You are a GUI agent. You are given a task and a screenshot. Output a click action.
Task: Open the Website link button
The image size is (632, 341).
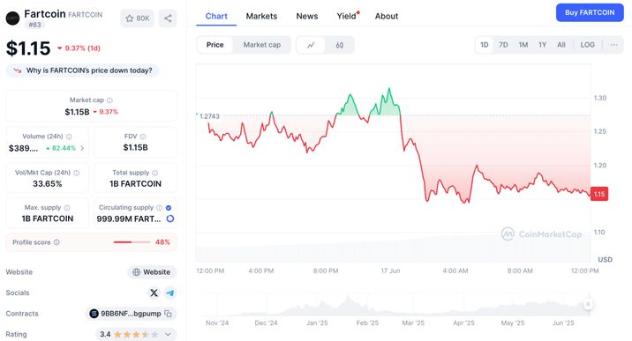152,272
